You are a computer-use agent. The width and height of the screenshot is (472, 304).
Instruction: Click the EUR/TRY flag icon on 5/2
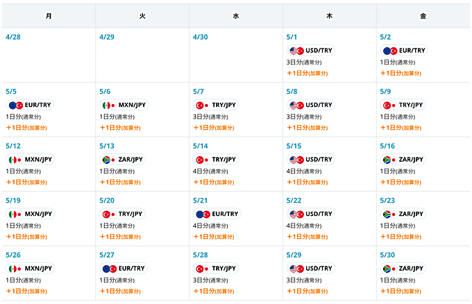click(x=389, y=51)
